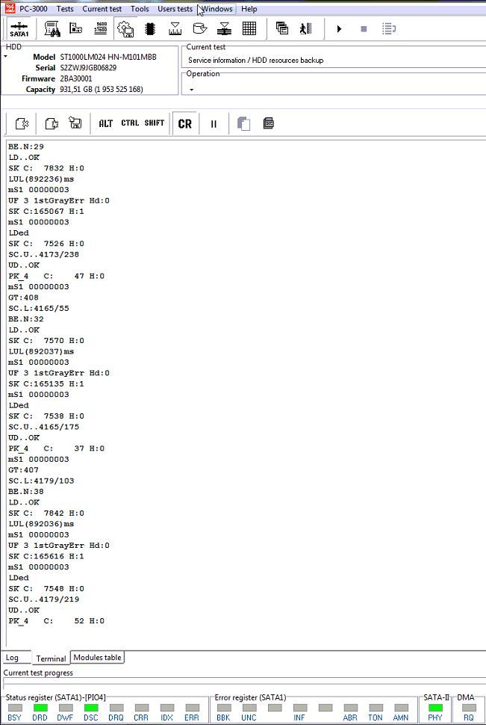Expand the Operation dropdown arrow
Screen dimensions: 486x725
pyautogui.click(x=191, y=90)
